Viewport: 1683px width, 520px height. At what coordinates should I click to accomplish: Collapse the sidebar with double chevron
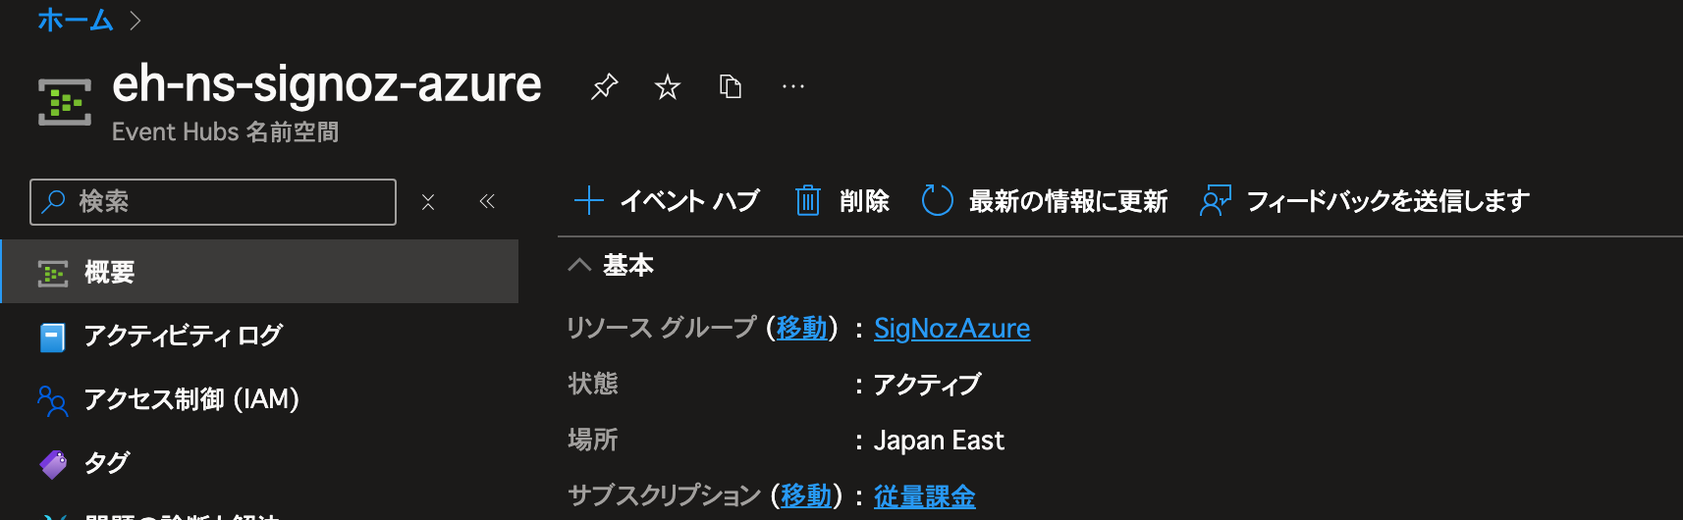(x=487, y=202)
